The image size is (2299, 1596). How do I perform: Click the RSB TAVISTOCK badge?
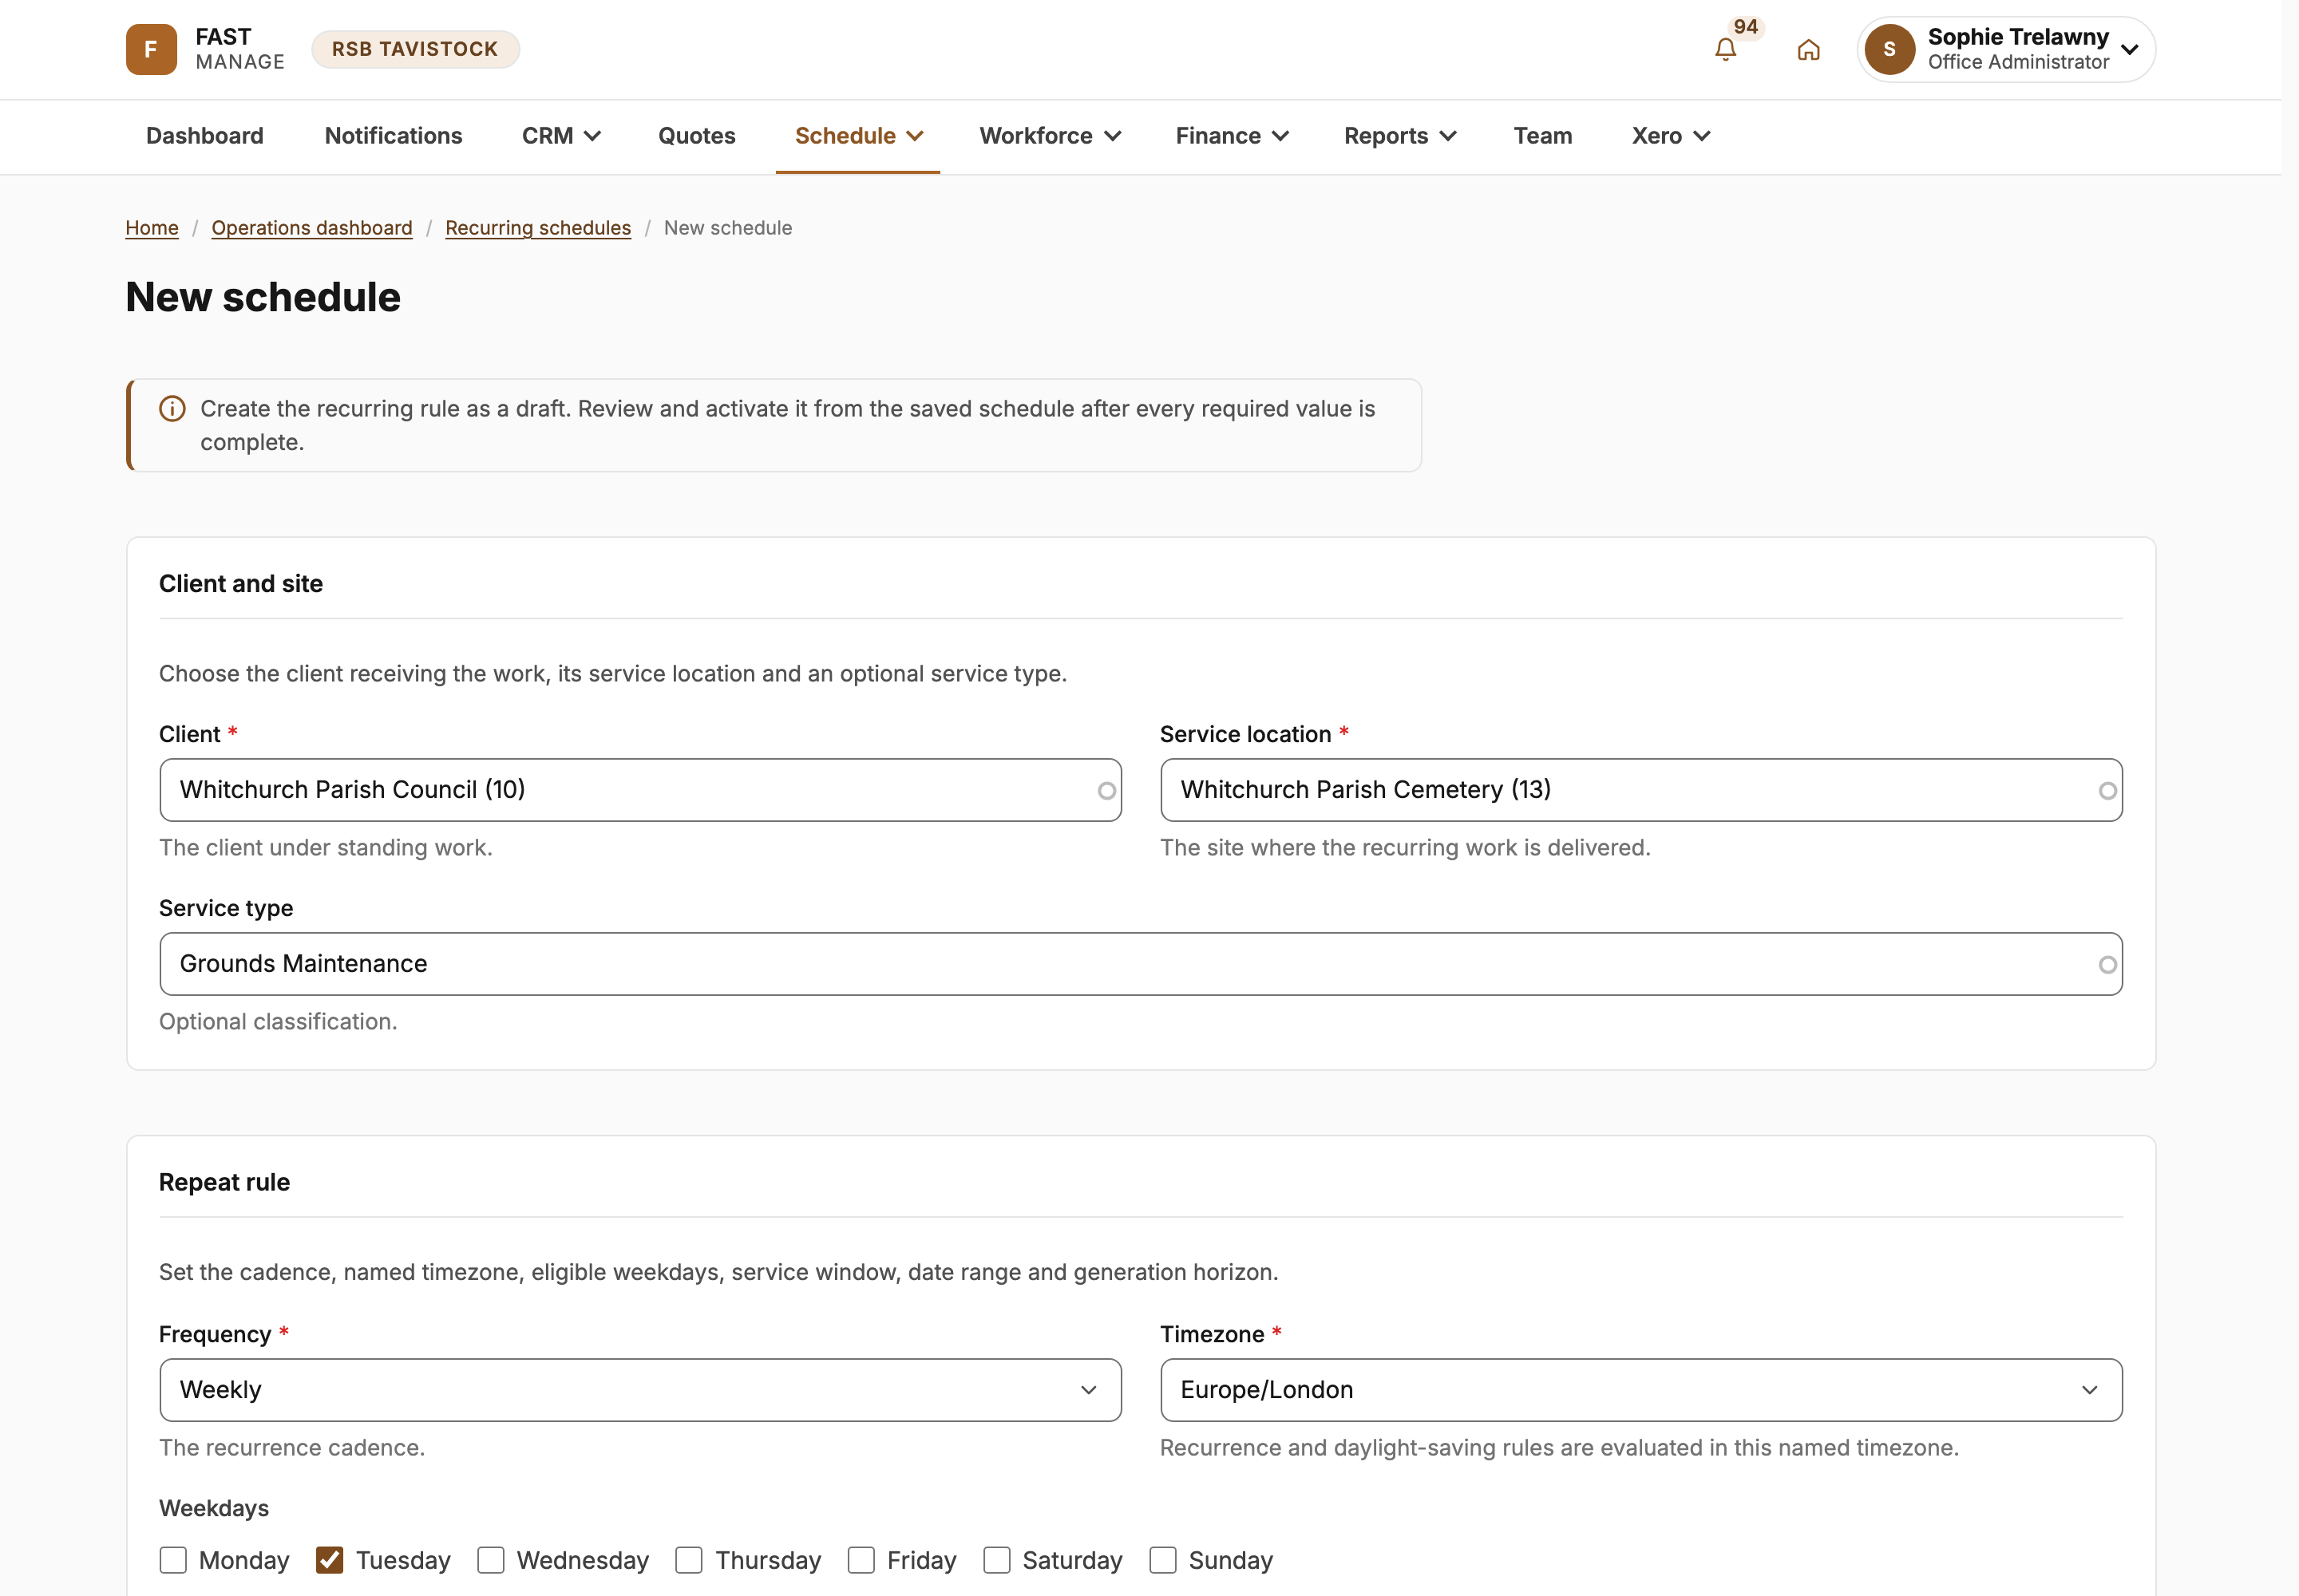click(x=415, y=49)
